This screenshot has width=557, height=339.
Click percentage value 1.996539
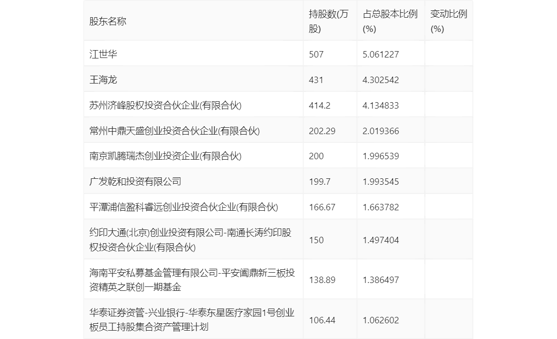[381, 156]
